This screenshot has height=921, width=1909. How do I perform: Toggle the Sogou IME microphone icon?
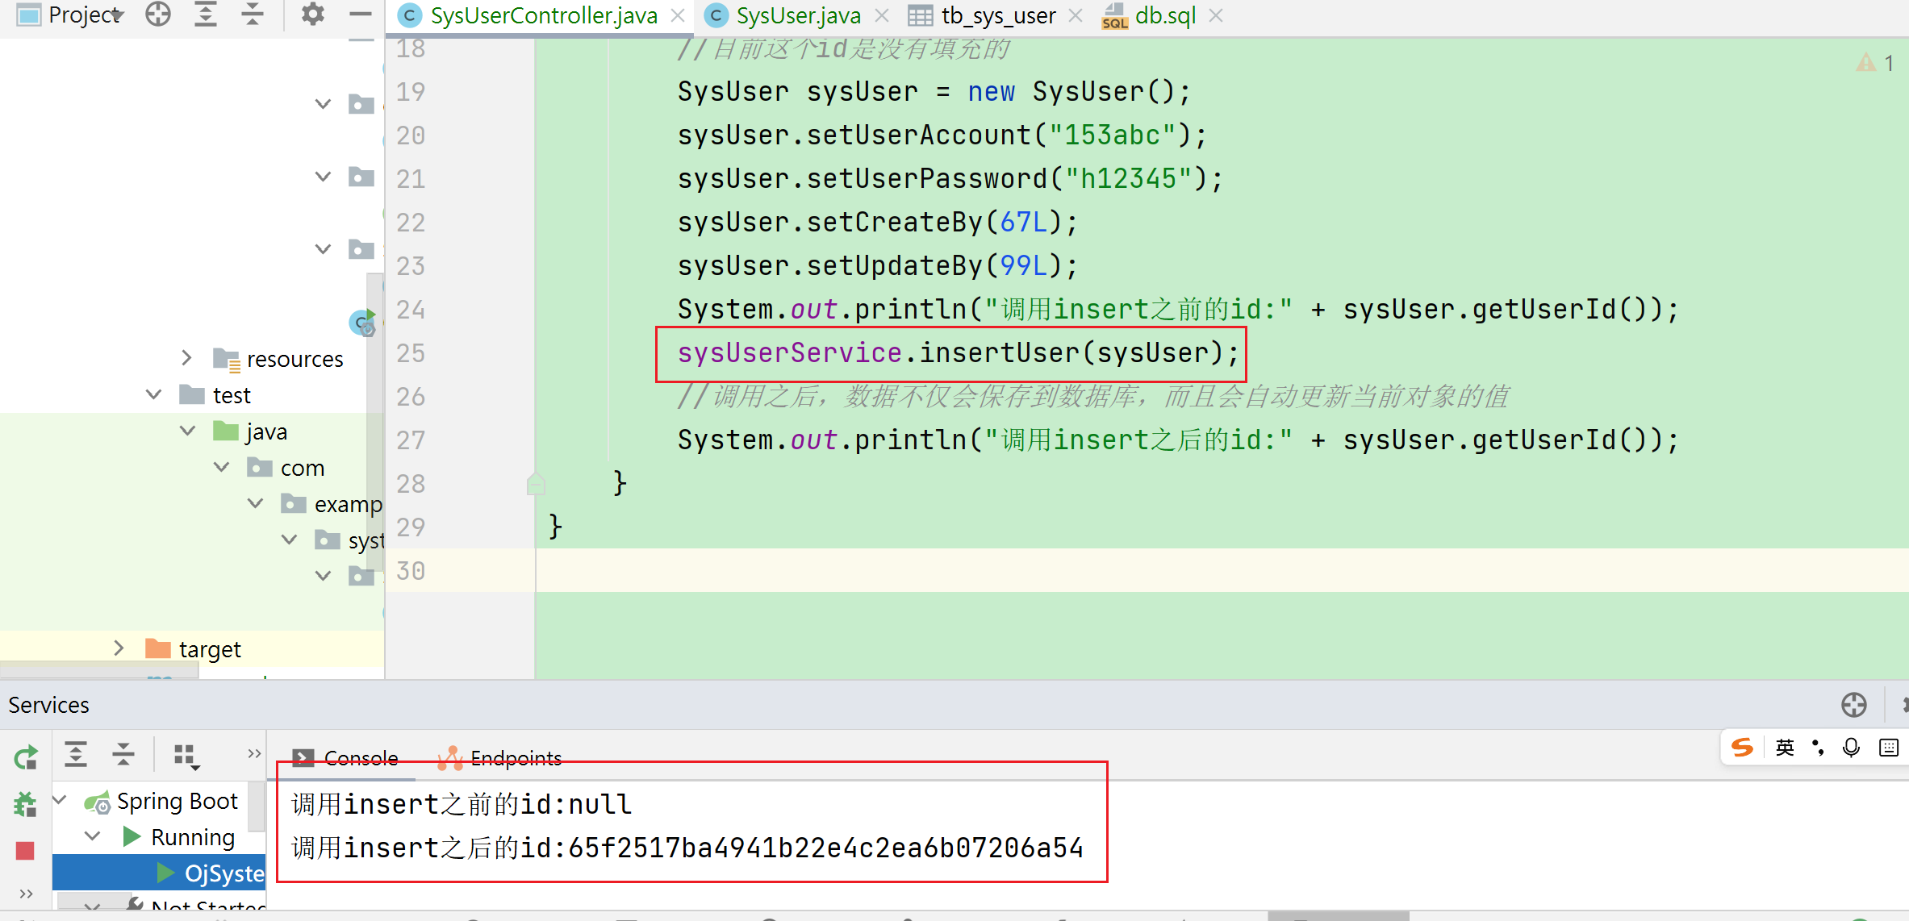pyautogui.click(x=1851, y=748)
